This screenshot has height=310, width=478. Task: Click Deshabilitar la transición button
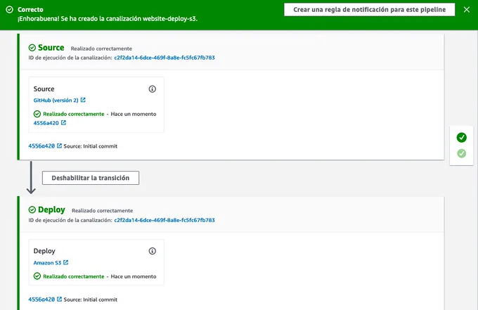(91, 178)
